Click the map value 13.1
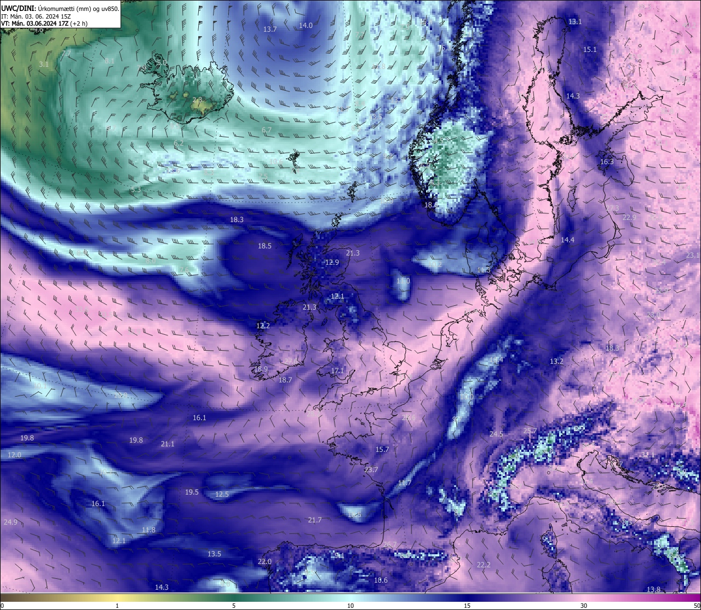Screen dimensions: 701x610 [x=575, y=21]
